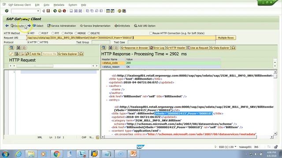Click the green Back icon in standard toolbar
This screenshot has width=282, height=158.
55,11
